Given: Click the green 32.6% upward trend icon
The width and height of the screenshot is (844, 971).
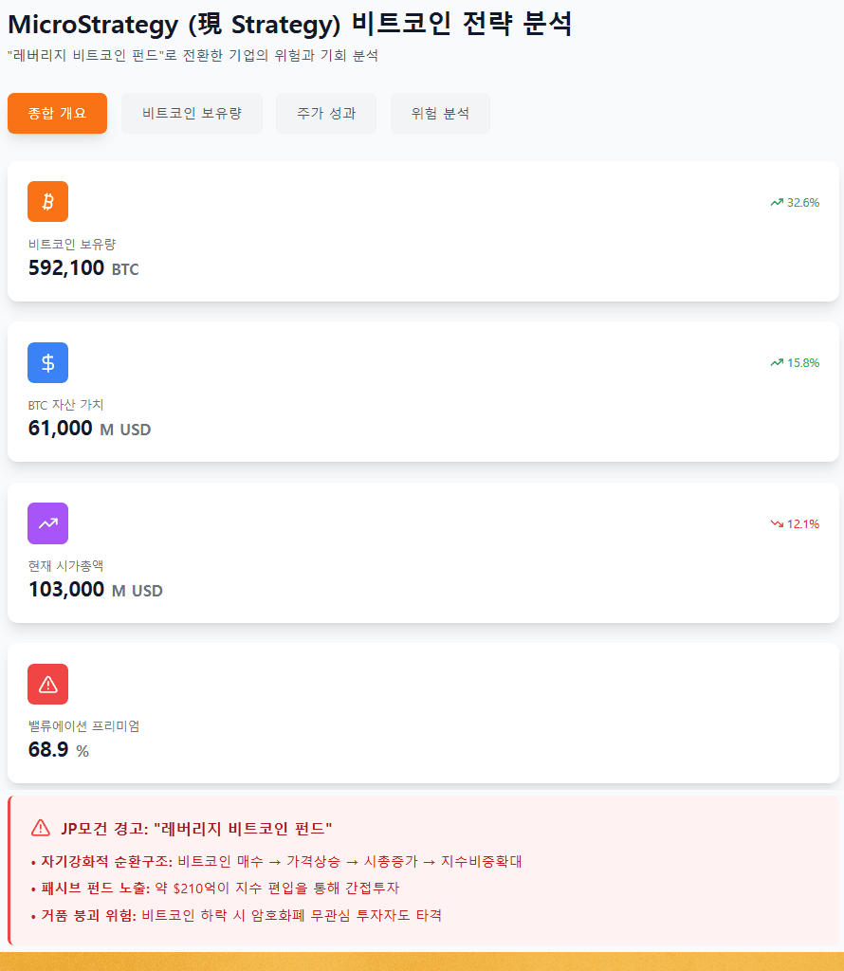Looking at the screenshot, I should [777, 202].
